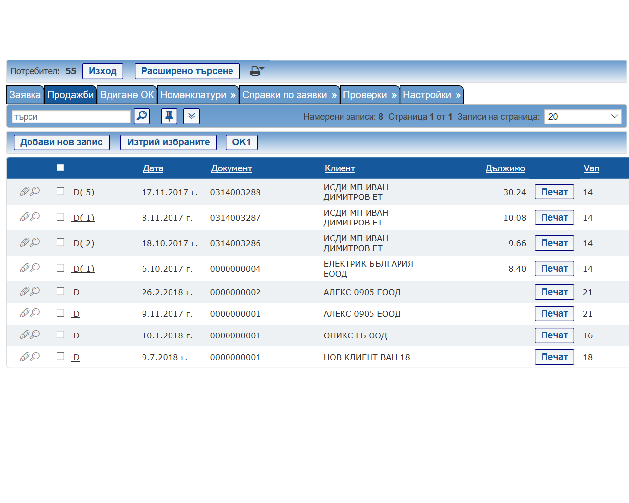629x503 pixels.
Task: Click the pencil edit icon for document 0314003288
Action: click(x=24, y=192)
